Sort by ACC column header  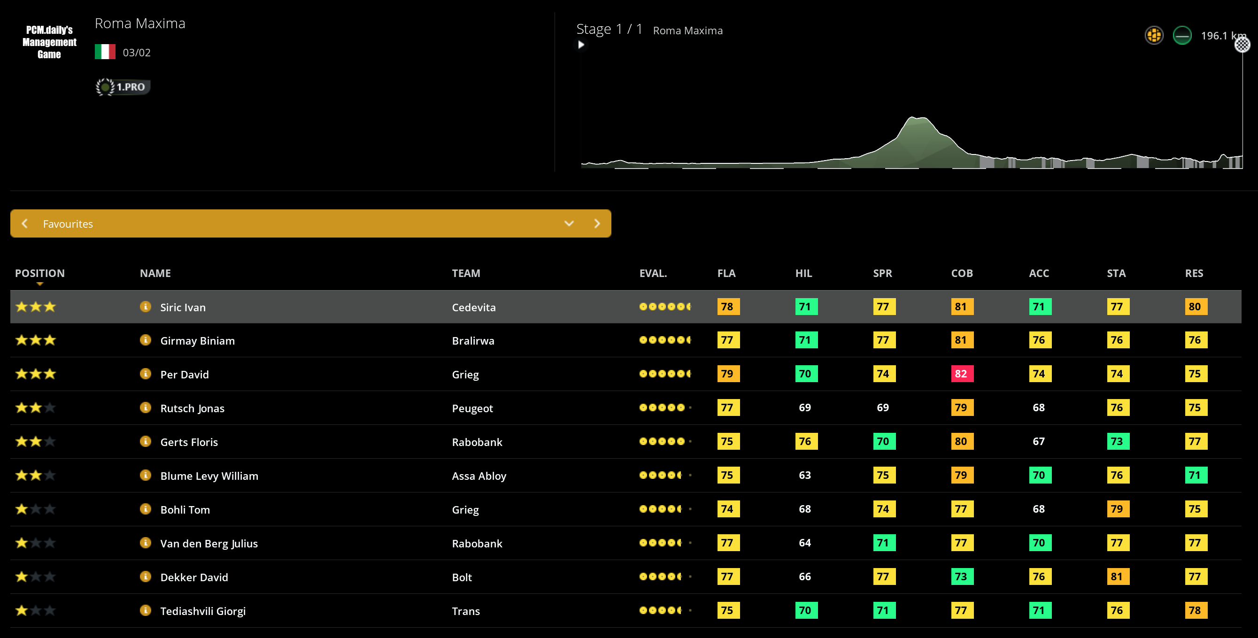tap(1039, 273)
